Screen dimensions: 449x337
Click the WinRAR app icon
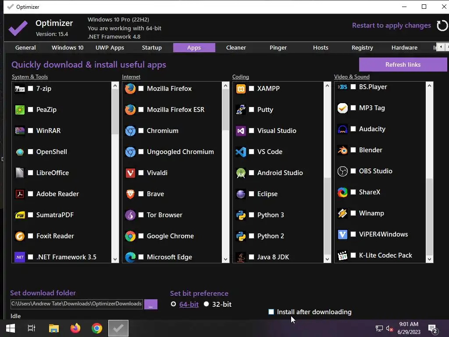(20, 131)
